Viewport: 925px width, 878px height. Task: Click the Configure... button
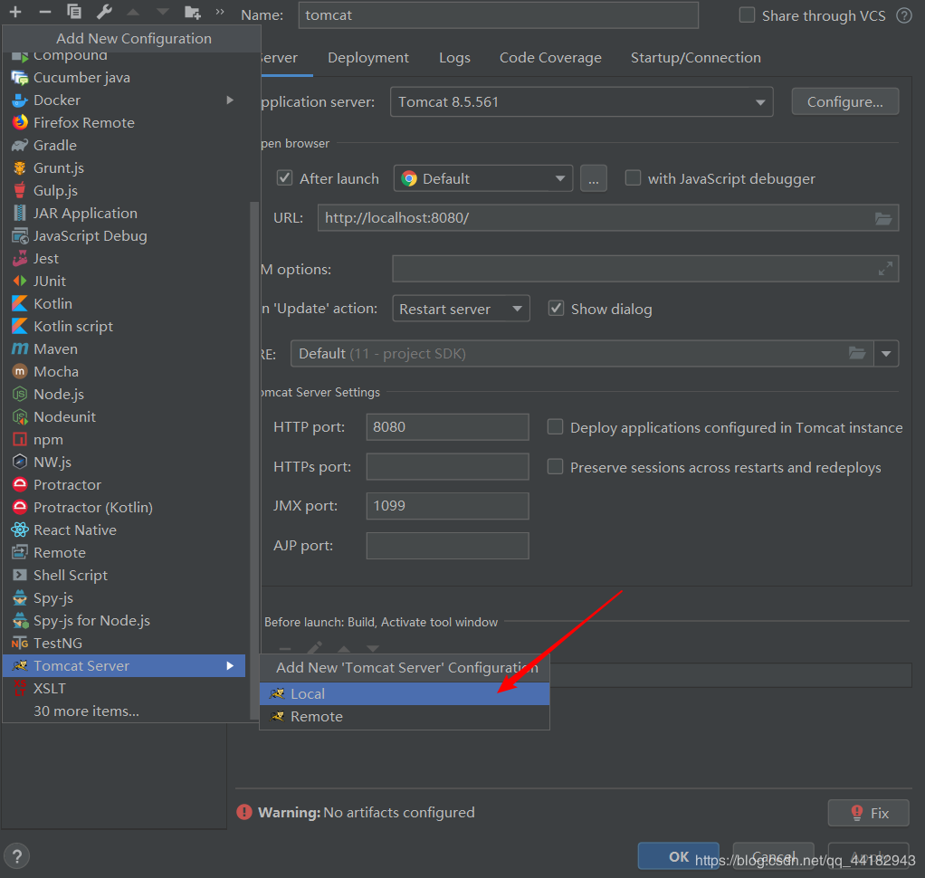844,102
